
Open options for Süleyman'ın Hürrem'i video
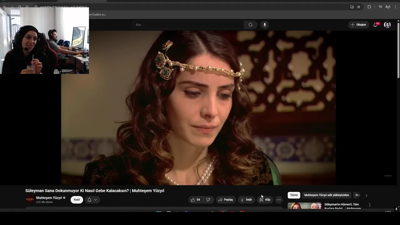point(370,205)
